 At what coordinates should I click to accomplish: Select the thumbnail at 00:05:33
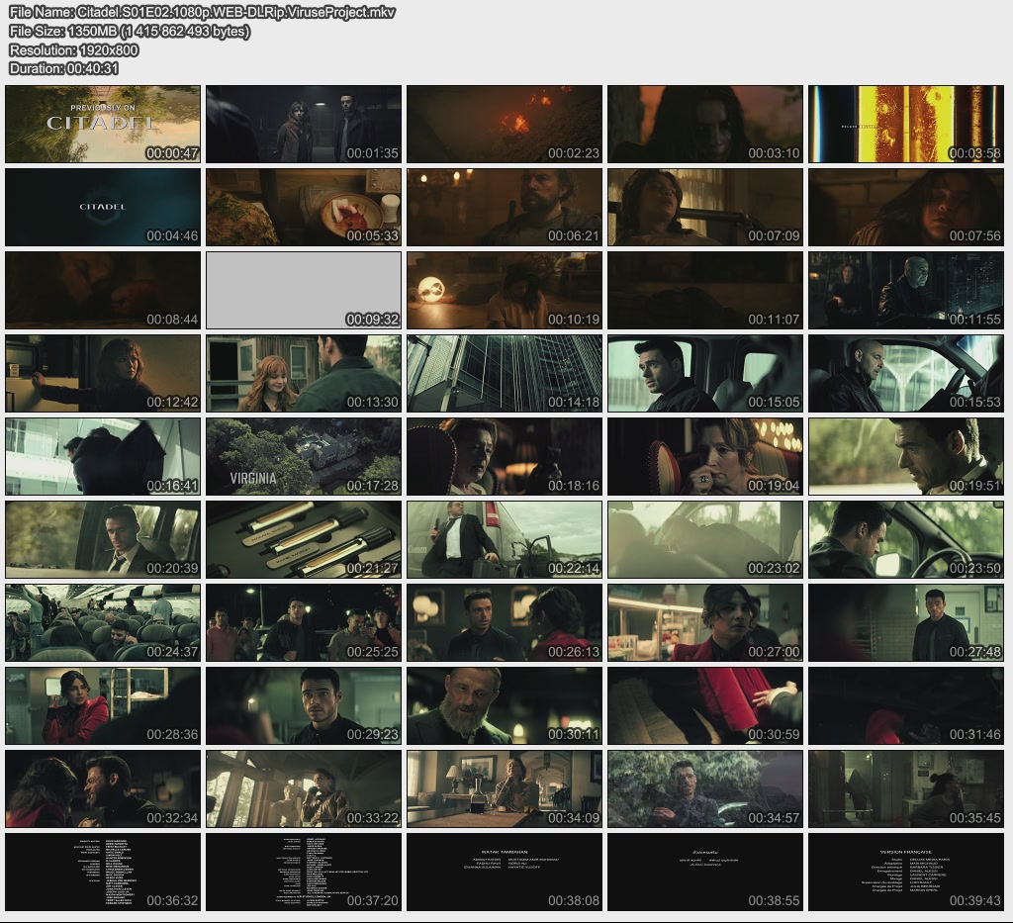click(x=304, y=208)
